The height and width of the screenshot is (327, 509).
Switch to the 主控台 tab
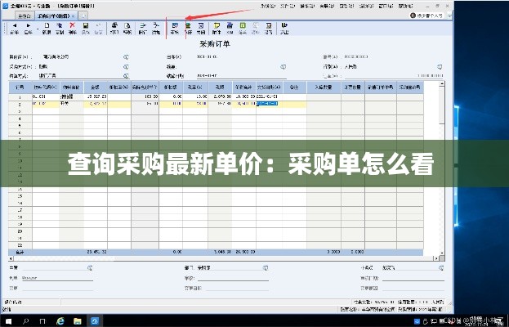(x=25, y=16)
